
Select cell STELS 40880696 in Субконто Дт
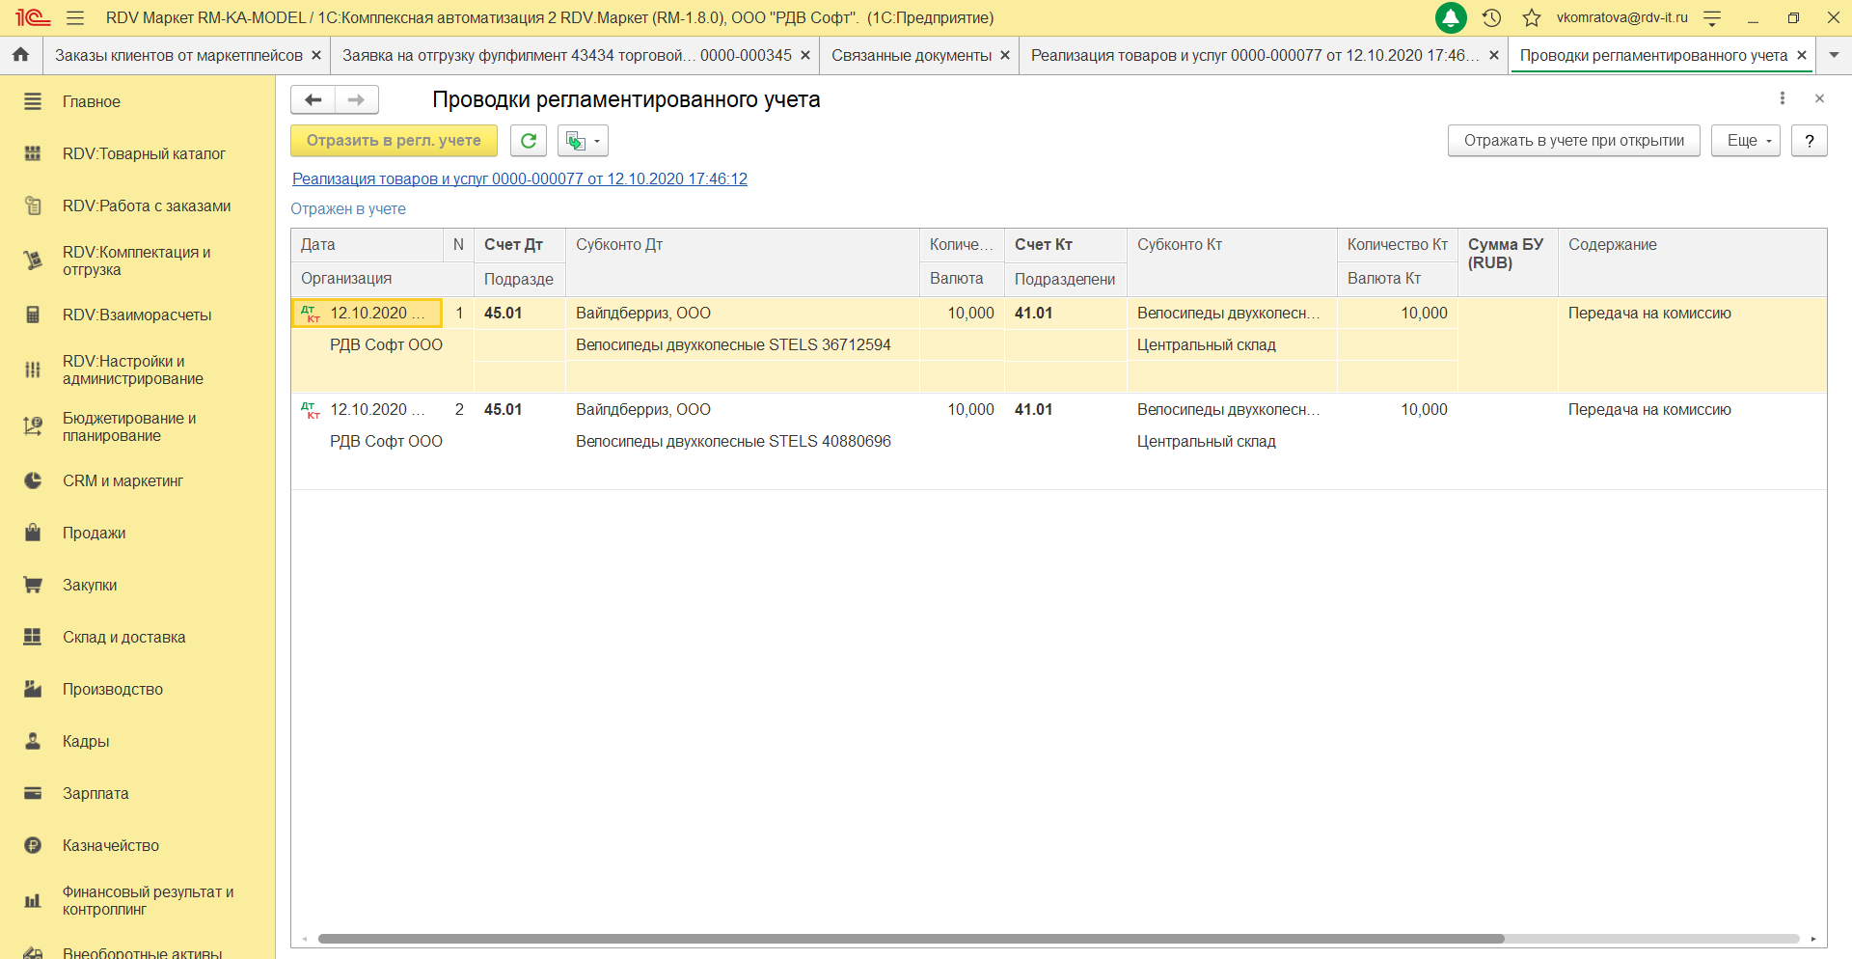(743, 442)
